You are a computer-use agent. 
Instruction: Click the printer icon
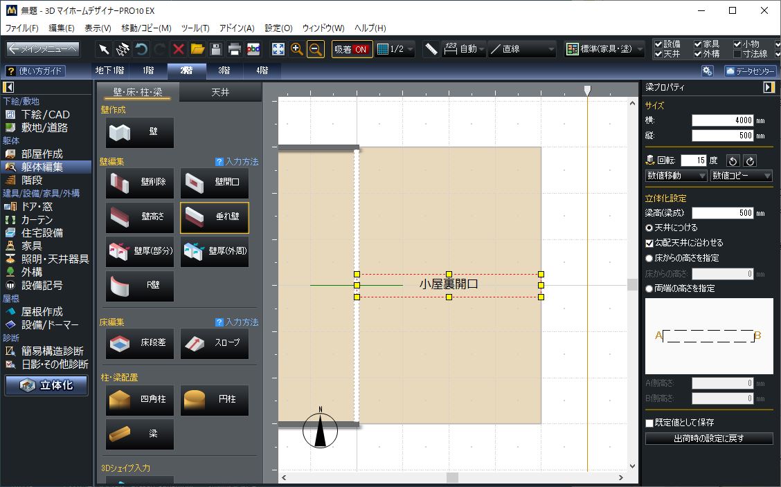tap(235, 49)
